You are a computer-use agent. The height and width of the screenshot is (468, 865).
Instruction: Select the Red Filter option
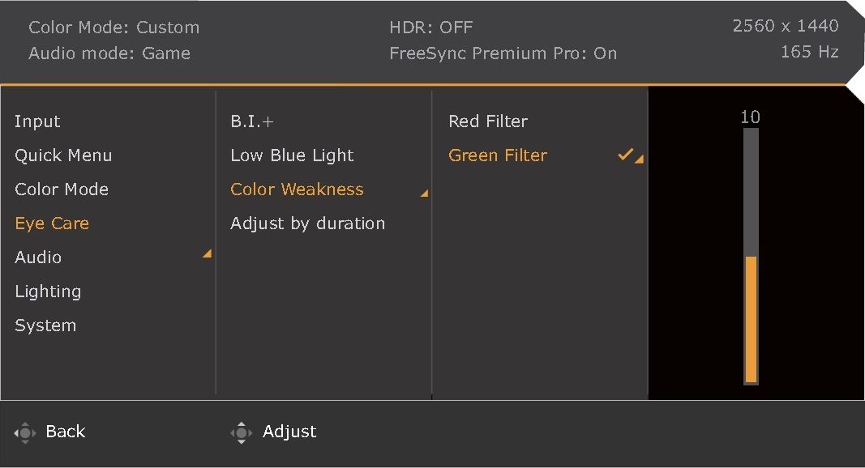point(488,121)
